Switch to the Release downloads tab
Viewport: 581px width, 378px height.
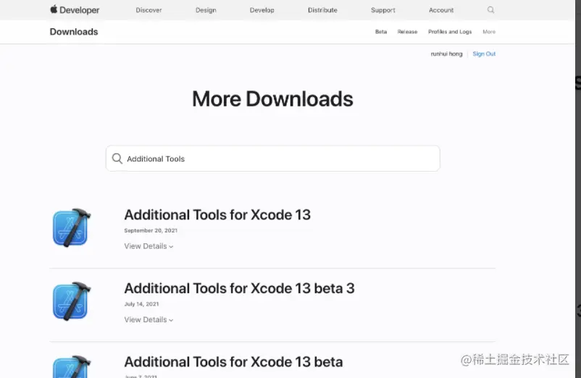click(407, 32)
